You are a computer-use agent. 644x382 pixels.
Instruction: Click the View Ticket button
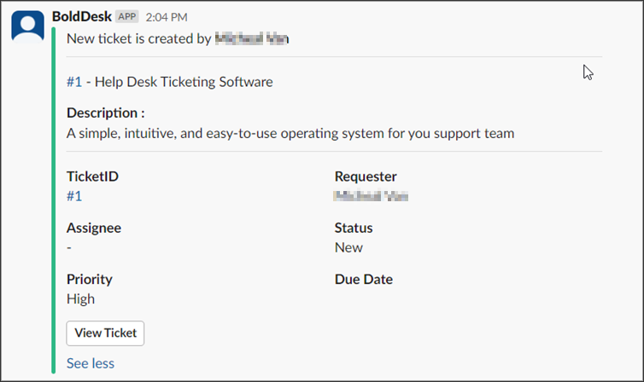point(105,333)
